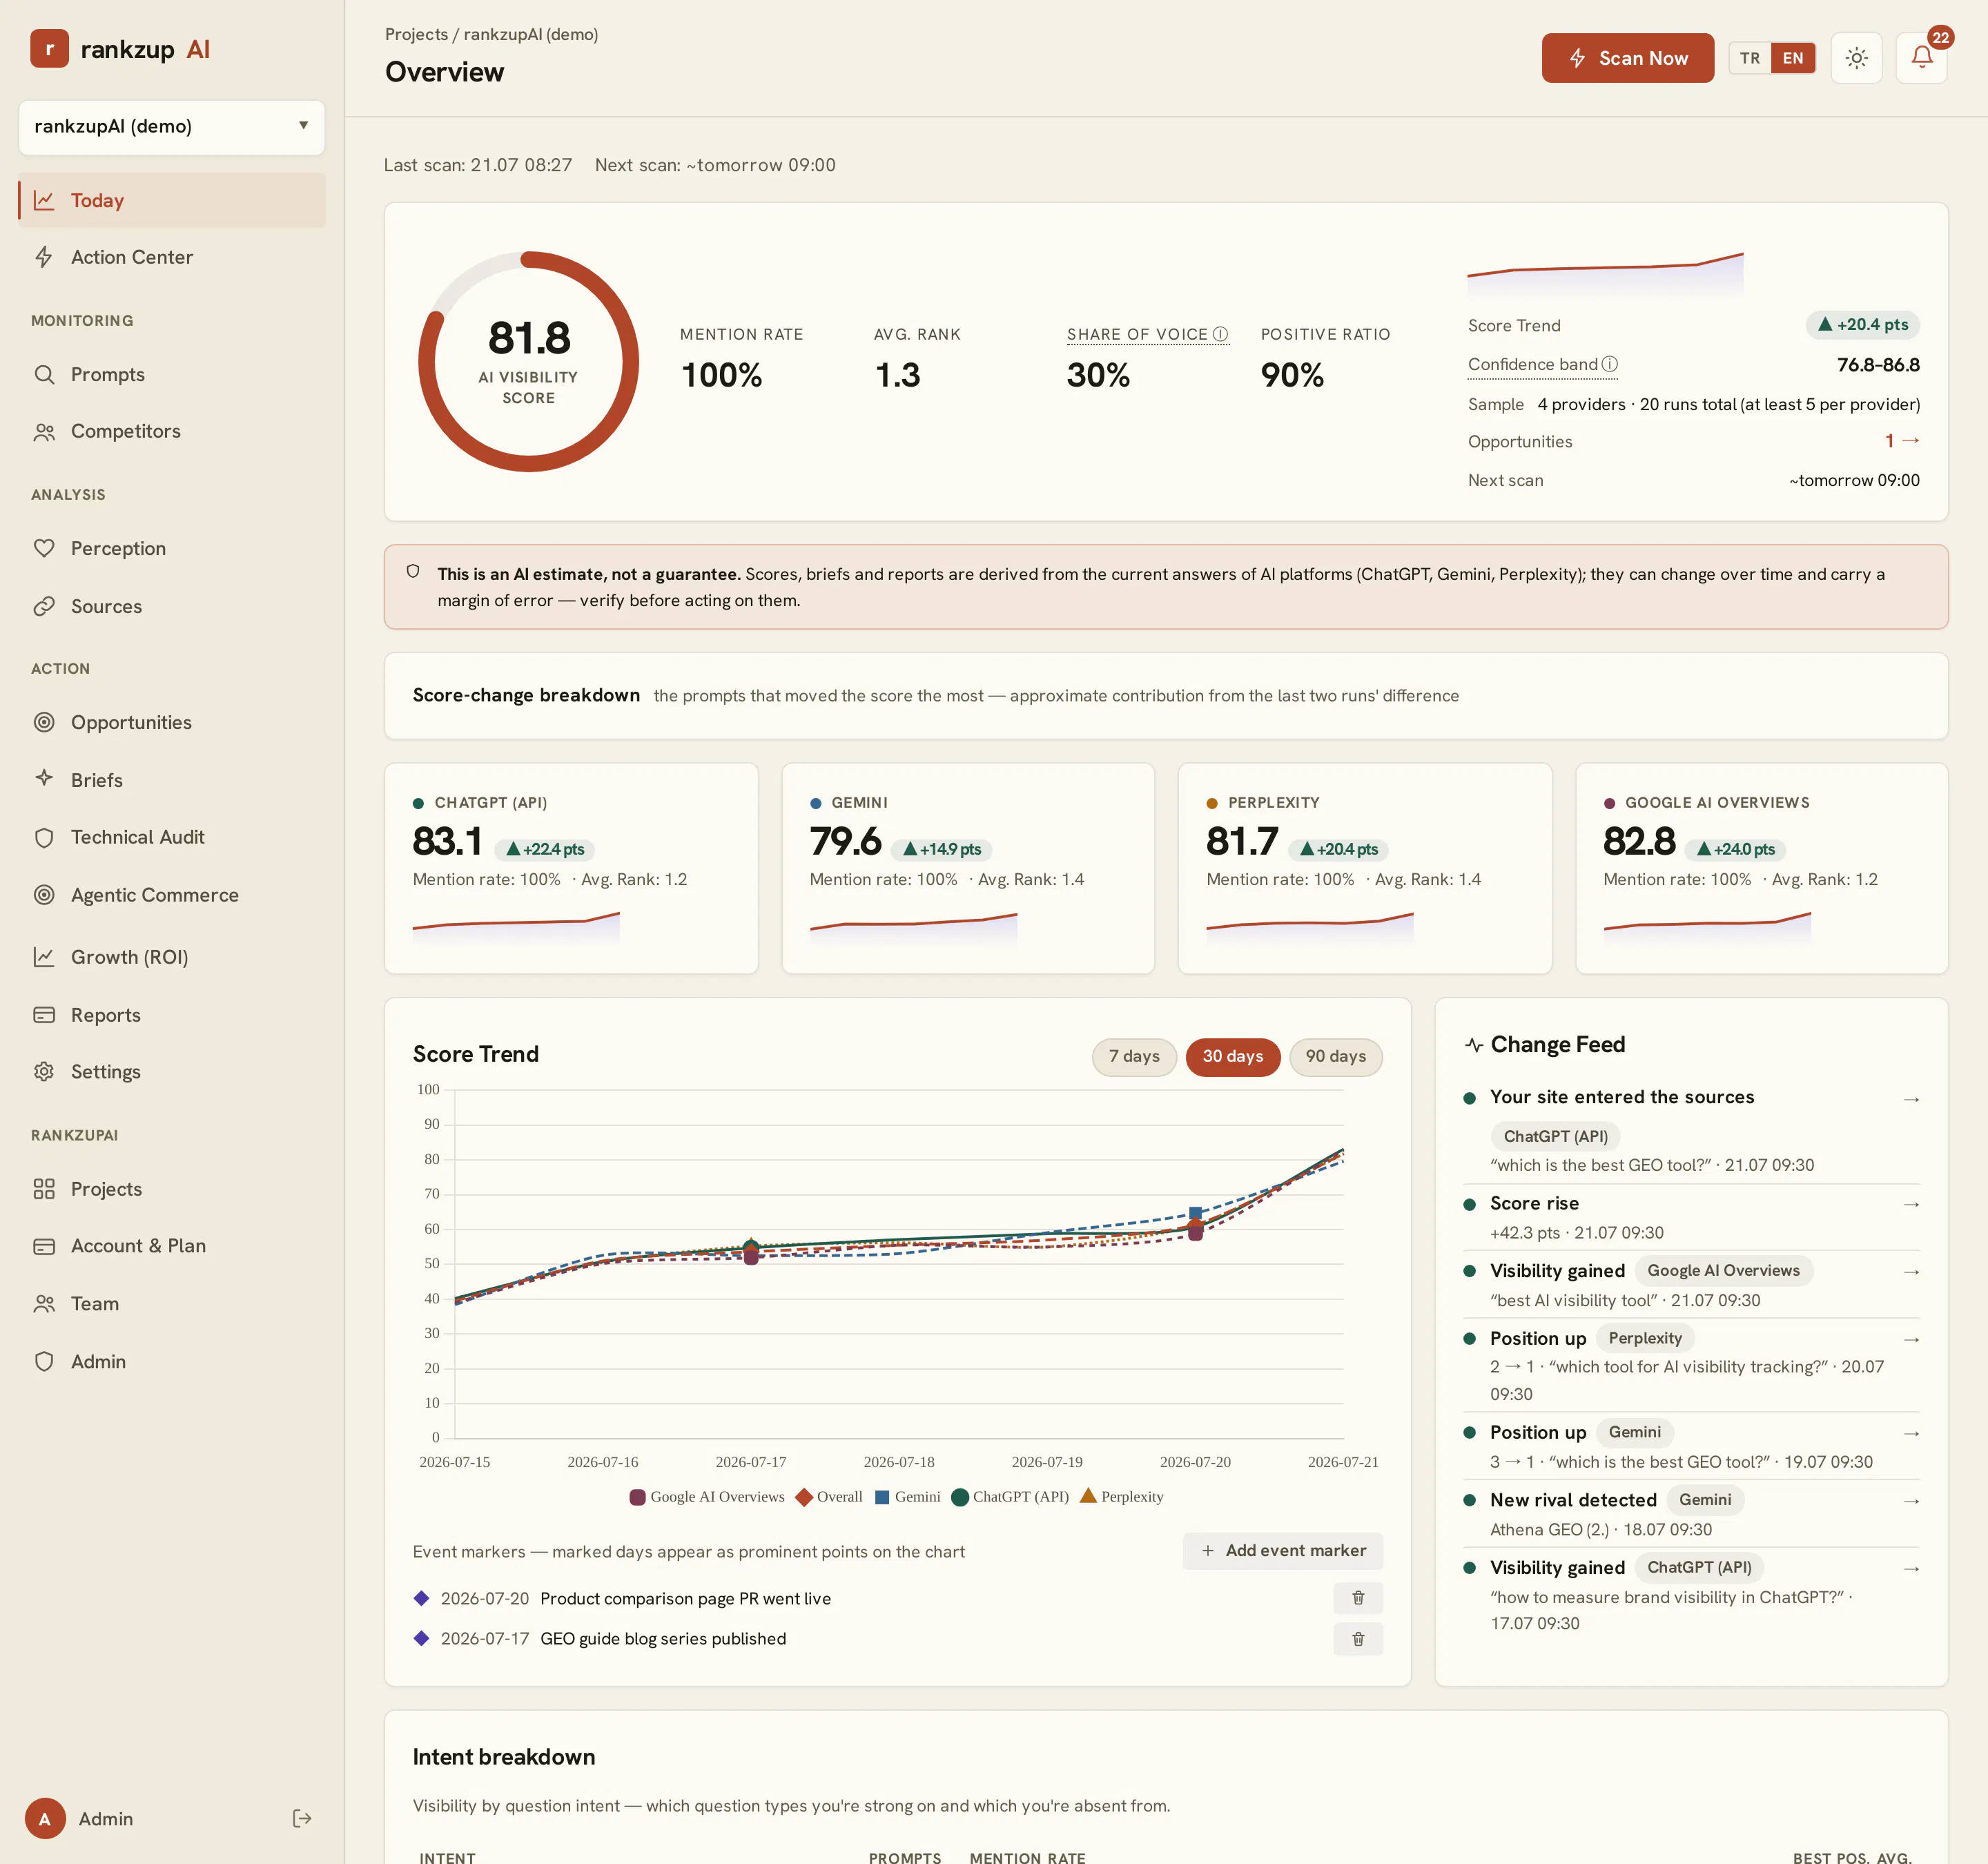The width and height of the screenshot is (1988, 1864).
Task: Select the 90 days range
Action: (x=1335, y=1056)
